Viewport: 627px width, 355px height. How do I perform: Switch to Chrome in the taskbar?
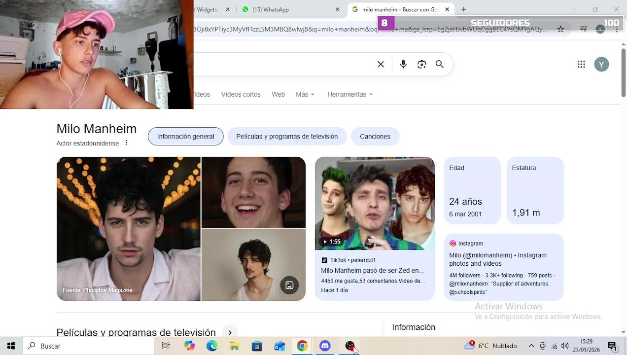[302, 346]
